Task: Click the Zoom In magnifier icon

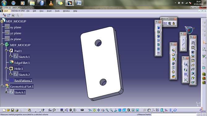Action: coord(107,110)
